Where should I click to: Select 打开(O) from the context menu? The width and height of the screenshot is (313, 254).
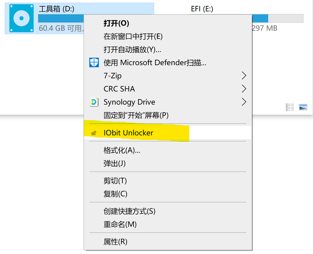point(116,23)
